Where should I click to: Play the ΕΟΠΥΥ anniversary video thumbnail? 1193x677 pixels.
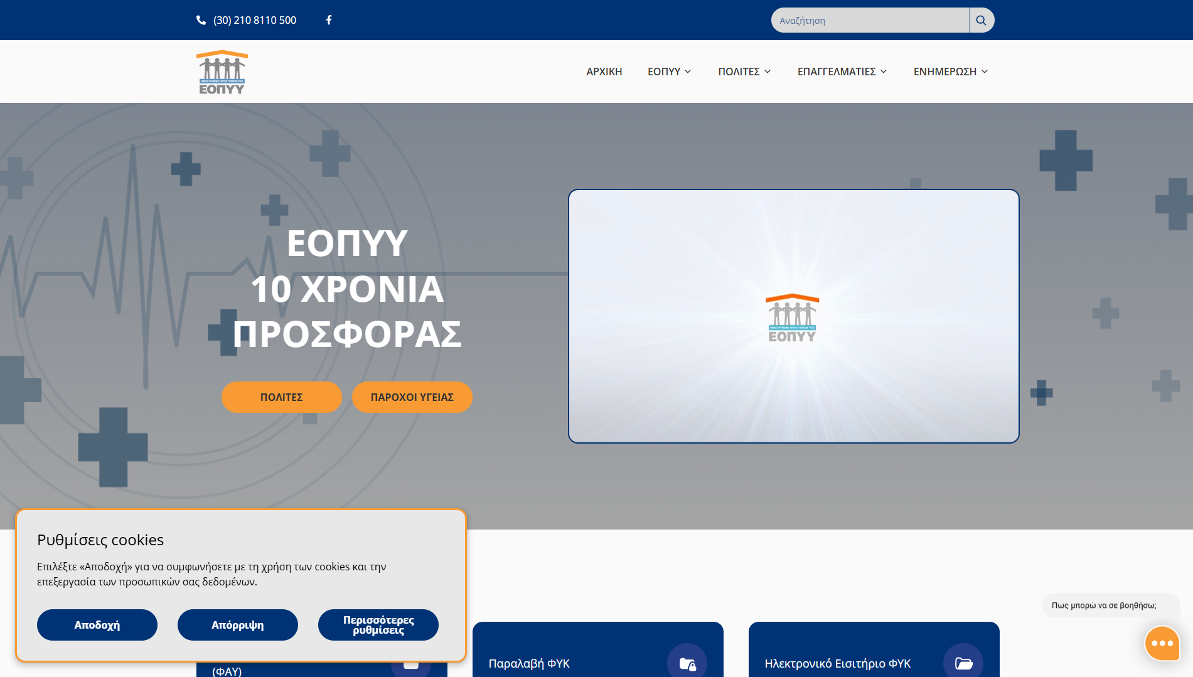(794, 316)
